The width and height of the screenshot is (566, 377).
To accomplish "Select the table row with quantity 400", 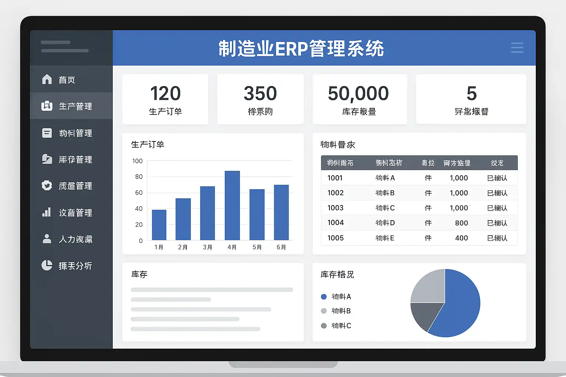I will pos(419,238).
